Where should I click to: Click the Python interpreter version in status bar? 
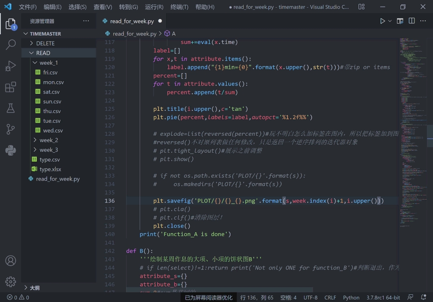pyautogui.click(x=383, y=297)
